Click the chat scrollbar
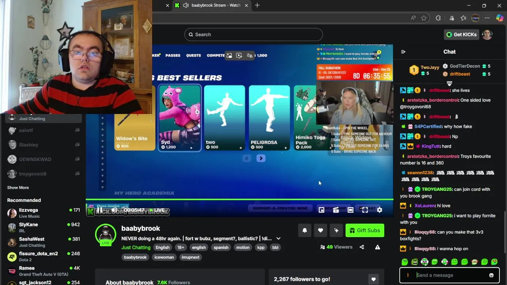This screenshot has width=507, height=285. (x=505, y=232)
